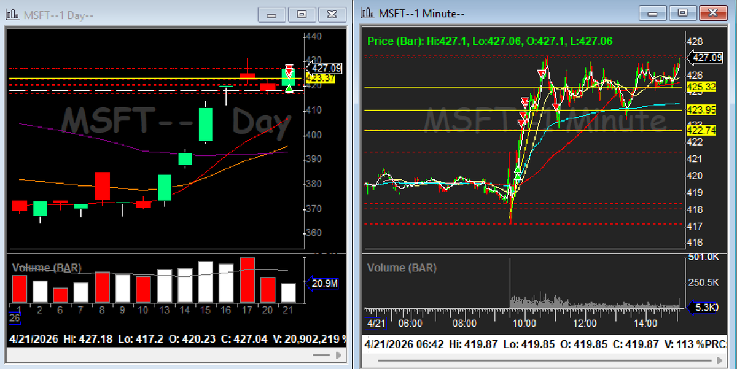
Task: Select the large green candle for date 15
Action: click(x=205, y=125)
